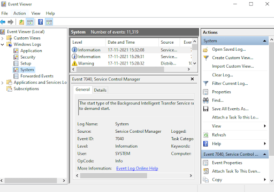Collapse the System section in Actions pane
This screenshot has height=192, width=274.
pyautogui.click(x=264, y=41)
